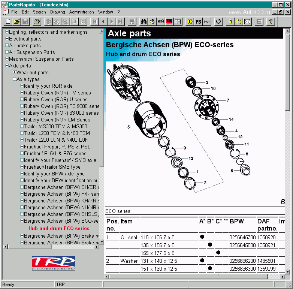Click the Open folder toolbar icon

[x=16, y=22]
